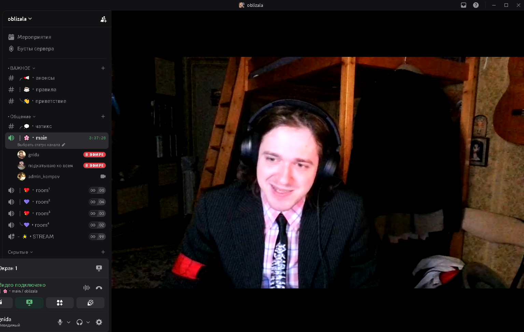Open Activities with the four-shapes button
Viewport: 524px width, 332px height.
(60, 303)
